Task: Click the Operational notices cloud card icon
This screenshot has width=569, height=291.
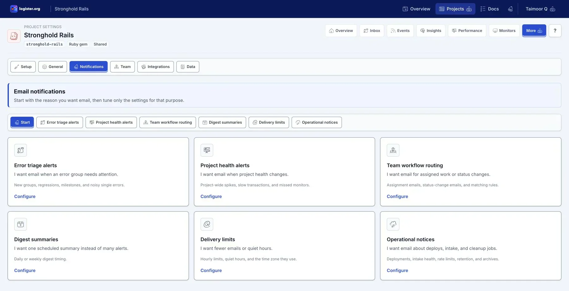Action: [393, 224]
